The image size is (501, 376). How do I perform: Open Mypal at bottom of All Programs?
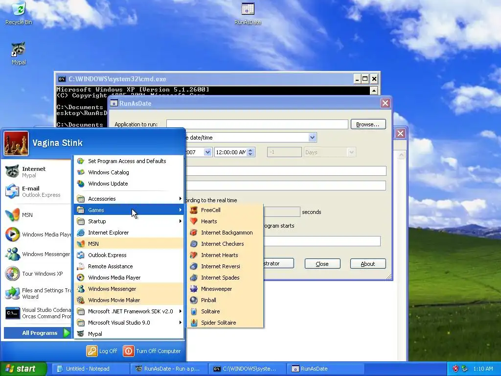click(x=129, y=334)
